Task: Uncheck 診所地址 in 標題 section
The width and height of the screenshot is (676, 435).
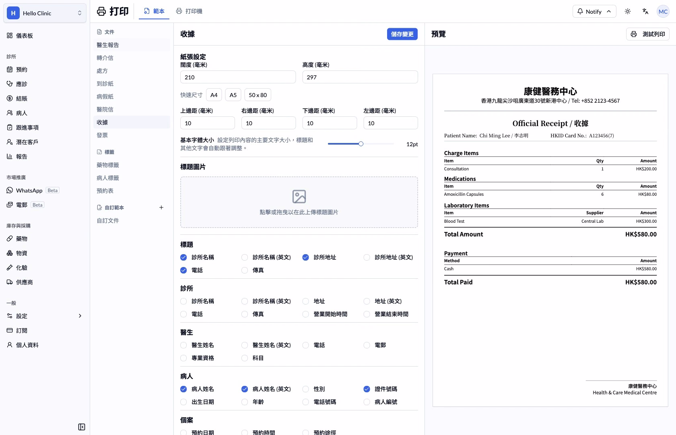Action: pyautogui.click(x=305, y=257)
